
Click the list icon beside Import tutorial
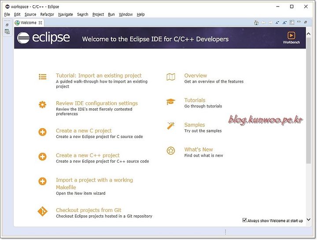(x=42, y=77)
